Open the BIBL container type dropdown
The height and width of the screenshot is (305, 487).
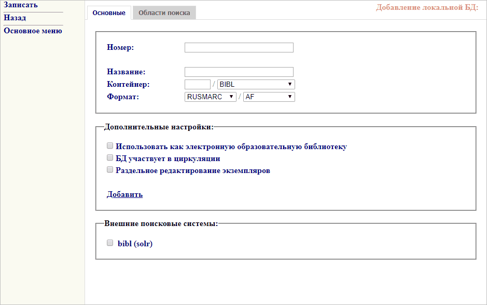[x=255, y=84]
